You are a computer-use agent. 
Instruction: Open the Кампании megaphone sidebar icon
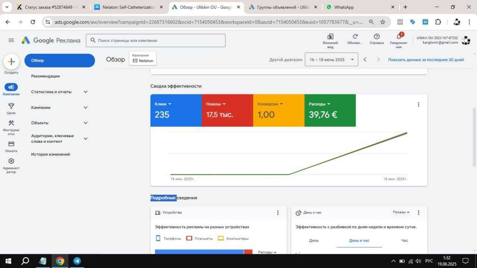coord(11,87)
